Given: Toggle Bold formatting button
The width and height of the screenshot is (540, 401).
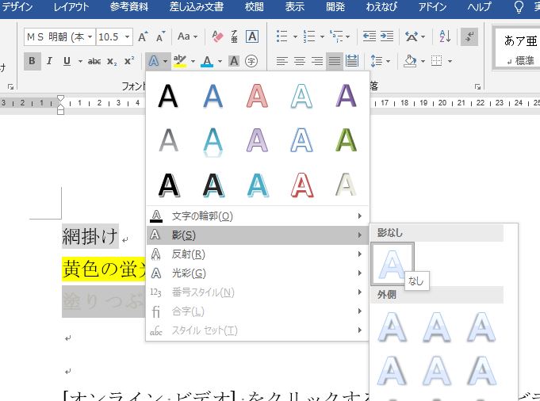Looking at the screenshot, I should coord(32,61).
